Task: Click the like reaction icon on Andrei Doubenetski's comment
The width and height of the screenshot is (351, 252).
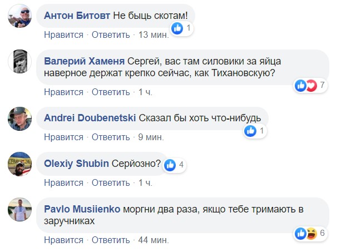Action: [x=250, y=131]
